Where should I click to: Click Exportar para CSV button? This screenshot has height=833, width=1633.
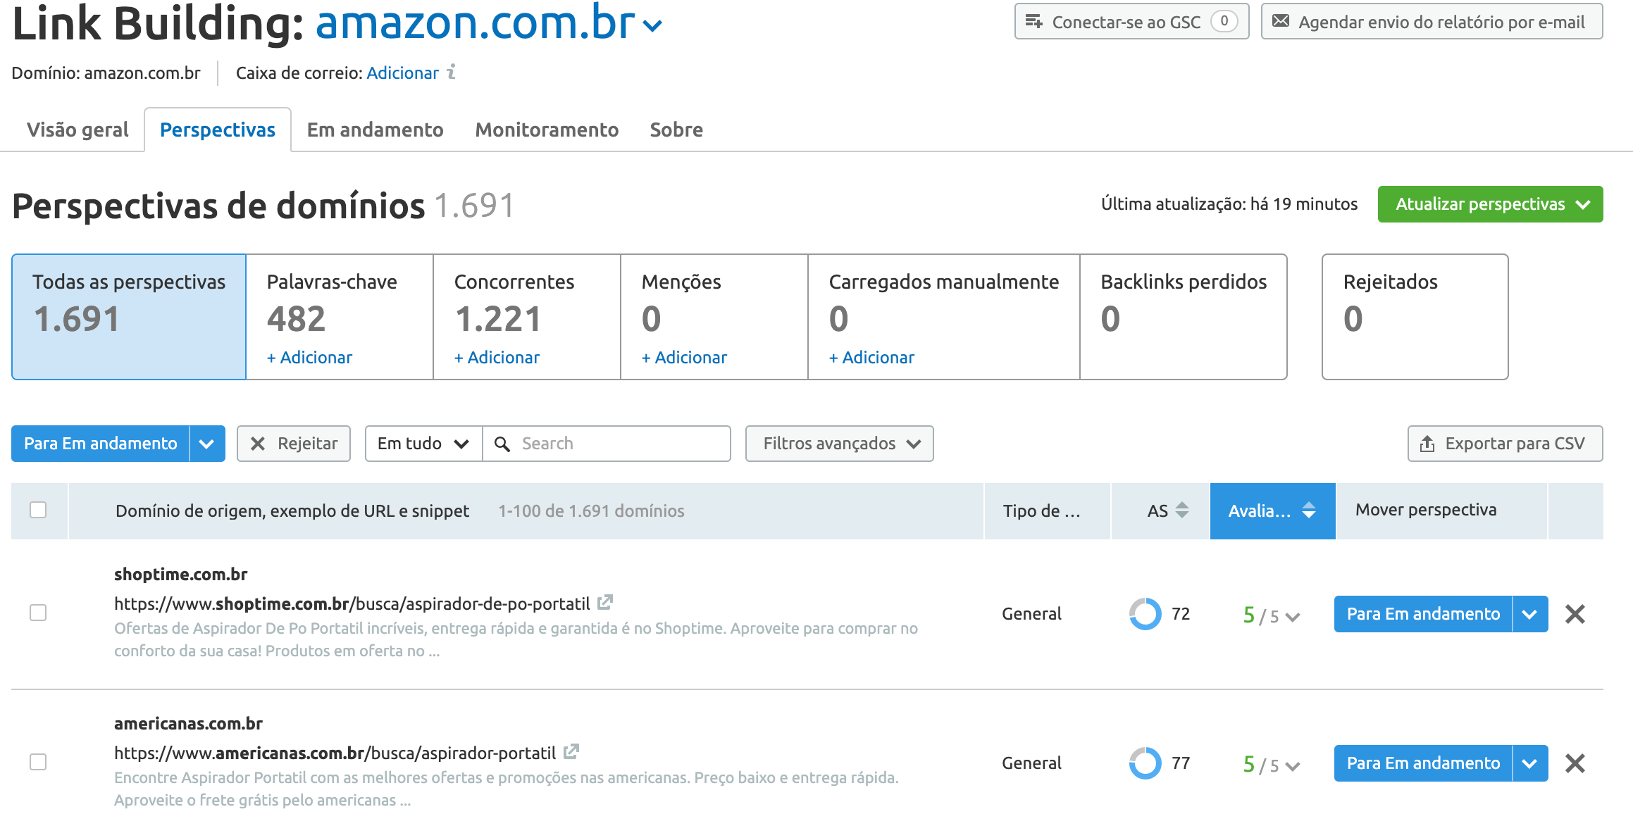click(1505, 444)
